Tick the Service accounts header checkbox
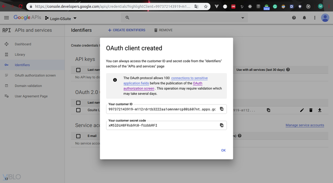 tap(78, 136)
